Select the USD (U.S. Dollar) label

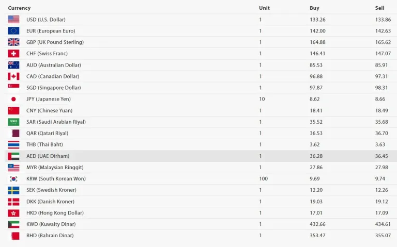(x=46, y=20)
